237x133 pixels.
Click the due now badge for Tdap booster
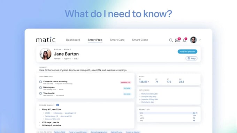tap(127, 94)
